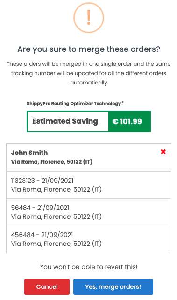Screen dimensions: 177x300
Task: Select order 56484 row
Action: pos(89,212)
